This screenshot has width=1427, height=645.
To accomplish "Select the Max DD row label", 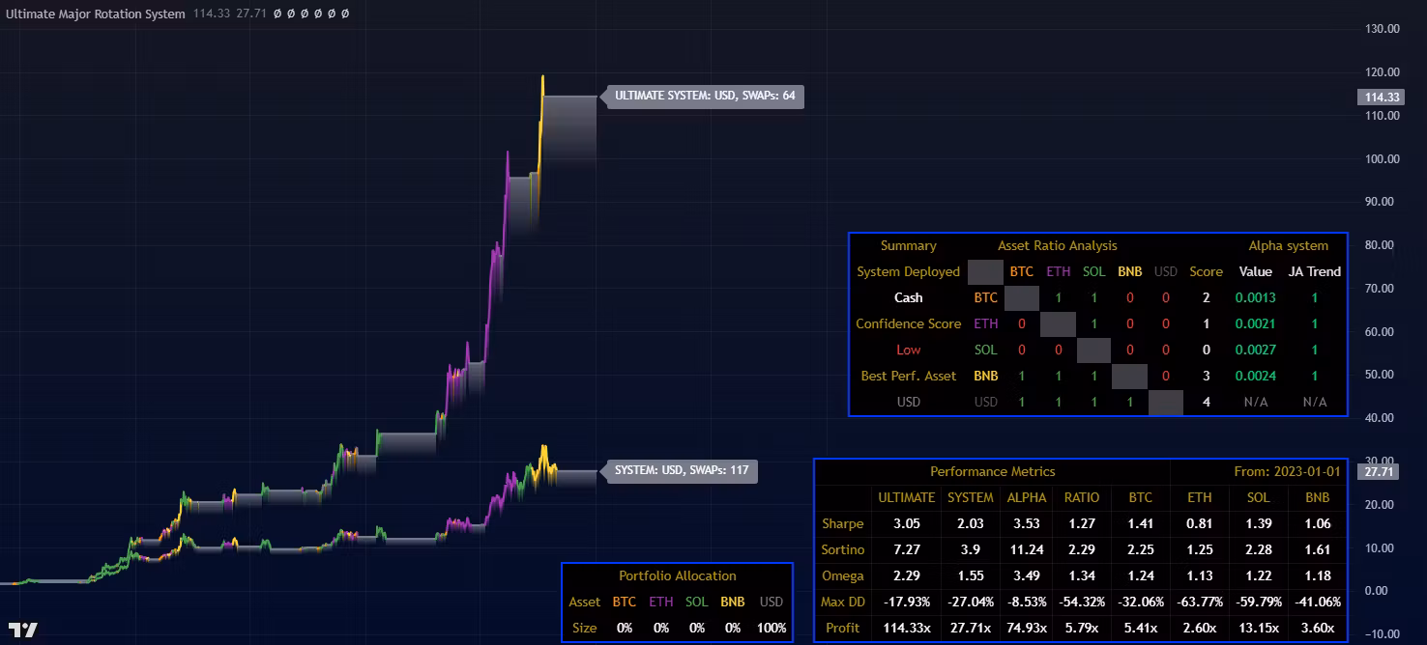I will (842, 602).
